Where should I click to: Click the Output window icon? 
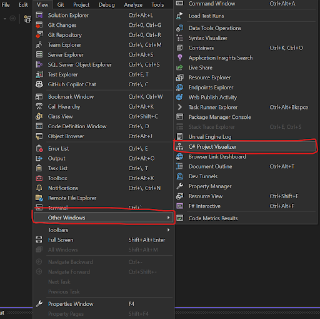[39, 158]
